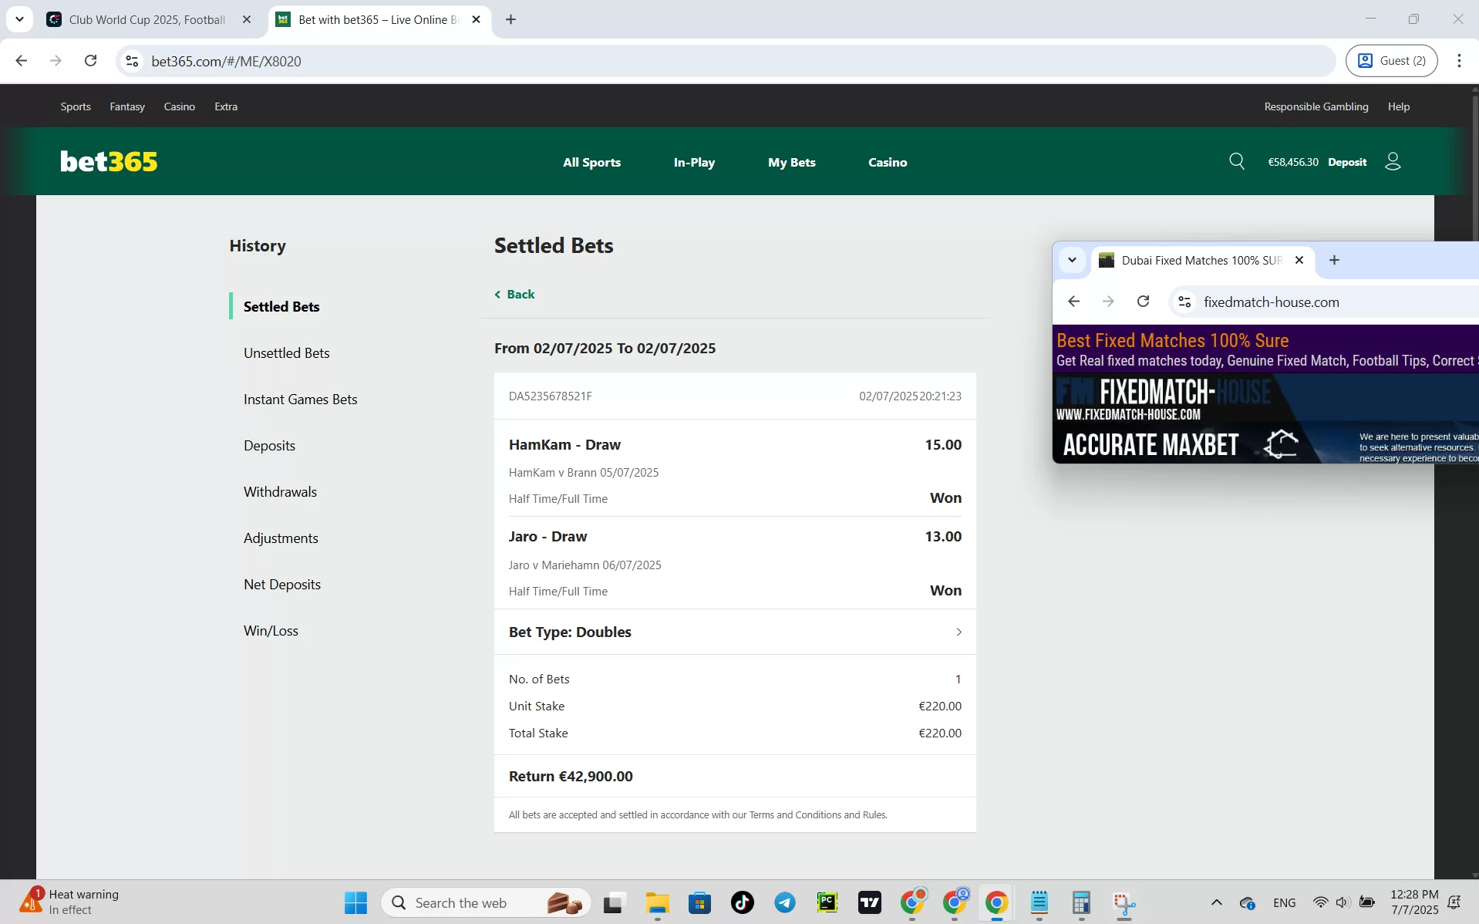The image size is (1479, 924).
Task: Open the bet365 account profile icon
Action: coord(1393,161)
